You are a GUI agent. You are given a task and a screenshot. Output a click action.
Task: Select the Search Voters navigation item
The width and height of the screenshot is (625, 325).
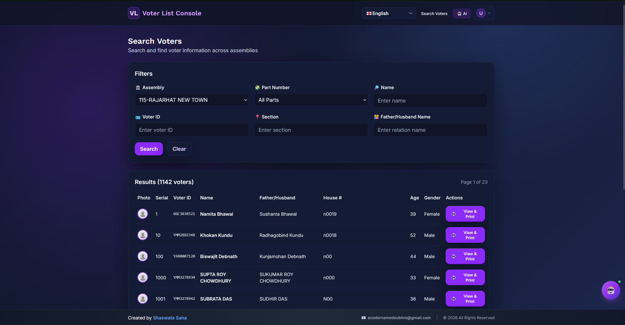click(434, 14)
